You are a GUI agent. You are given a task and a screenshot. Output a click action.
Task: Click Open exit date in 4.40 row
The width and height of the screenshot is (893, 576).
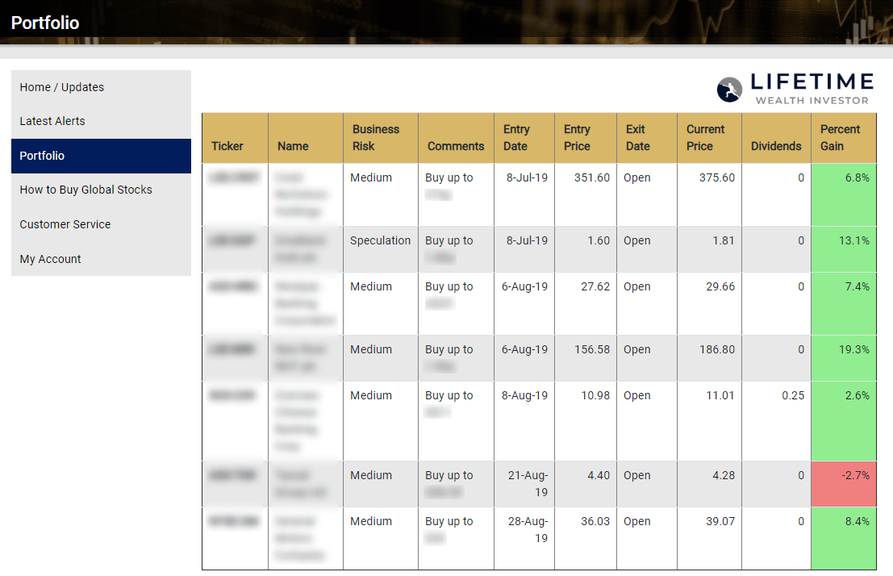(x=636, y=475)
